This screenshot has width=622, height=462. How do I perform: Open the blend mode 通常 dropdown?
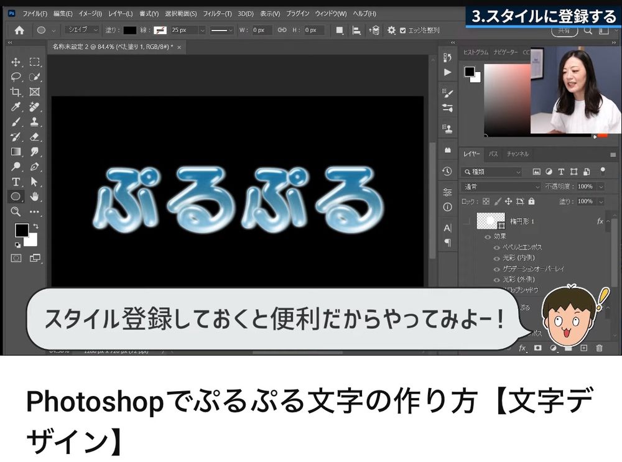pos(501,187)
